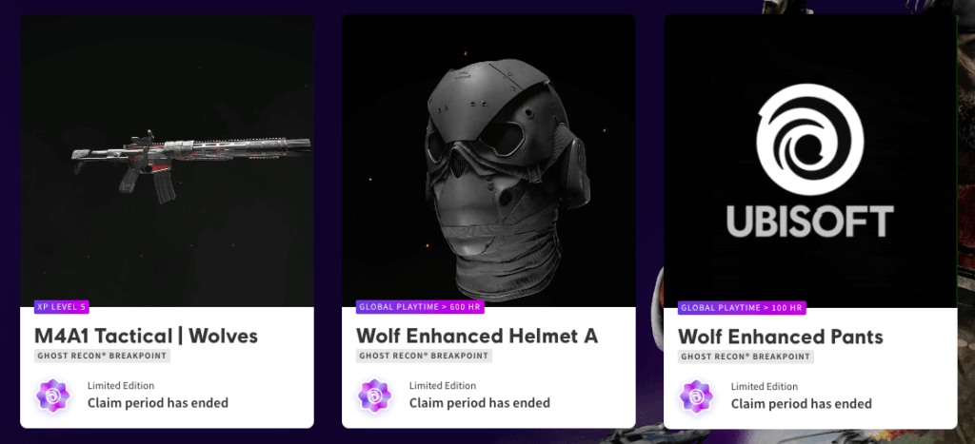Open the M4A1 Tactical | Wolves title
Screen dimensions: 975x444
point(146,336)
